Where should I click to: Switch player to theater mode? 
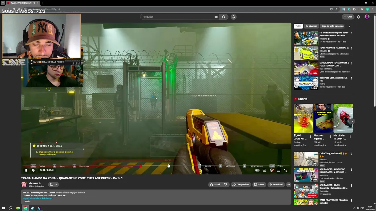pos(278,170)
